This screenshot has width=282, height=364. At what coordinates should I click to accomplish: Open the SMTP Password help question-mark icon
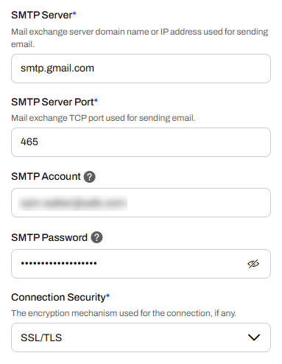96,237
